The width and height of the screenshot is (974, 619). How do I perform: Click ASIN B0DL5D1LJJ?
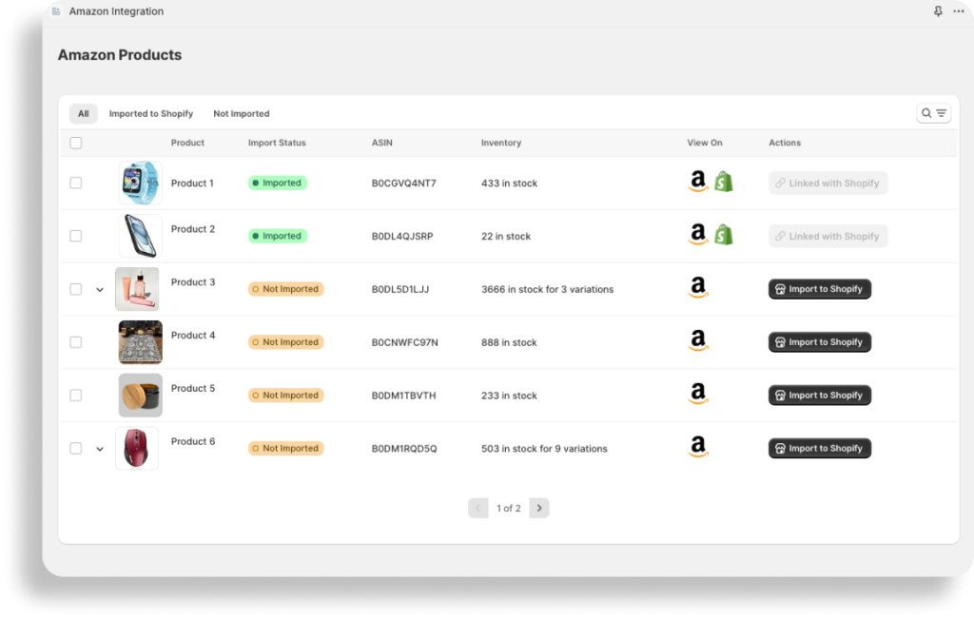pos(400,289)
